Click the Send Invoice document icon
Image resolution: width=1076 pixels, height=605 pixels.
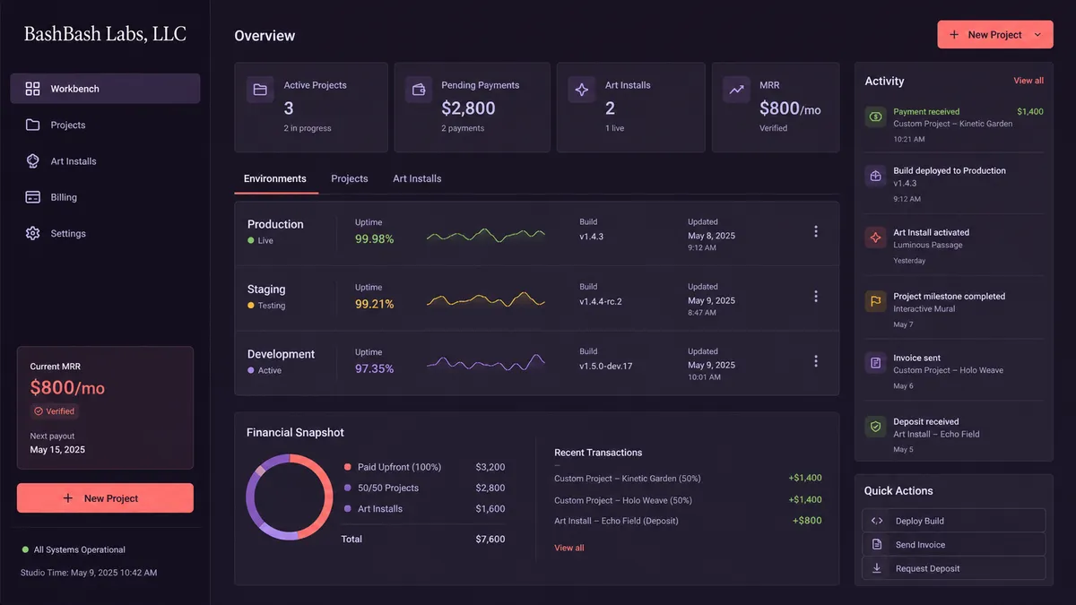877,544
